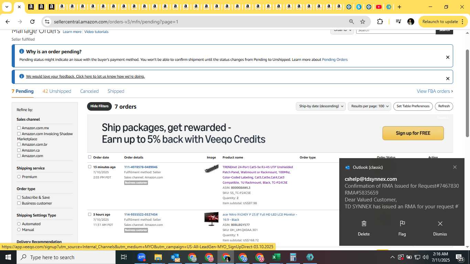Open the tab search dropdown arrow
The image size is (470, 264).
(x=7, y=7)
